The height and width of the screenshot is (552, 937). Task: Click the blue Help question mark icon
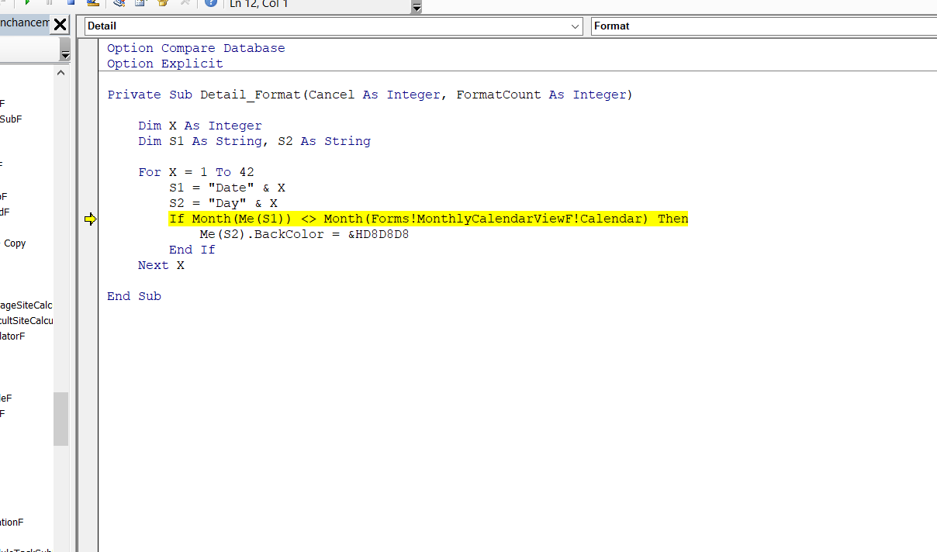(210, 3)
